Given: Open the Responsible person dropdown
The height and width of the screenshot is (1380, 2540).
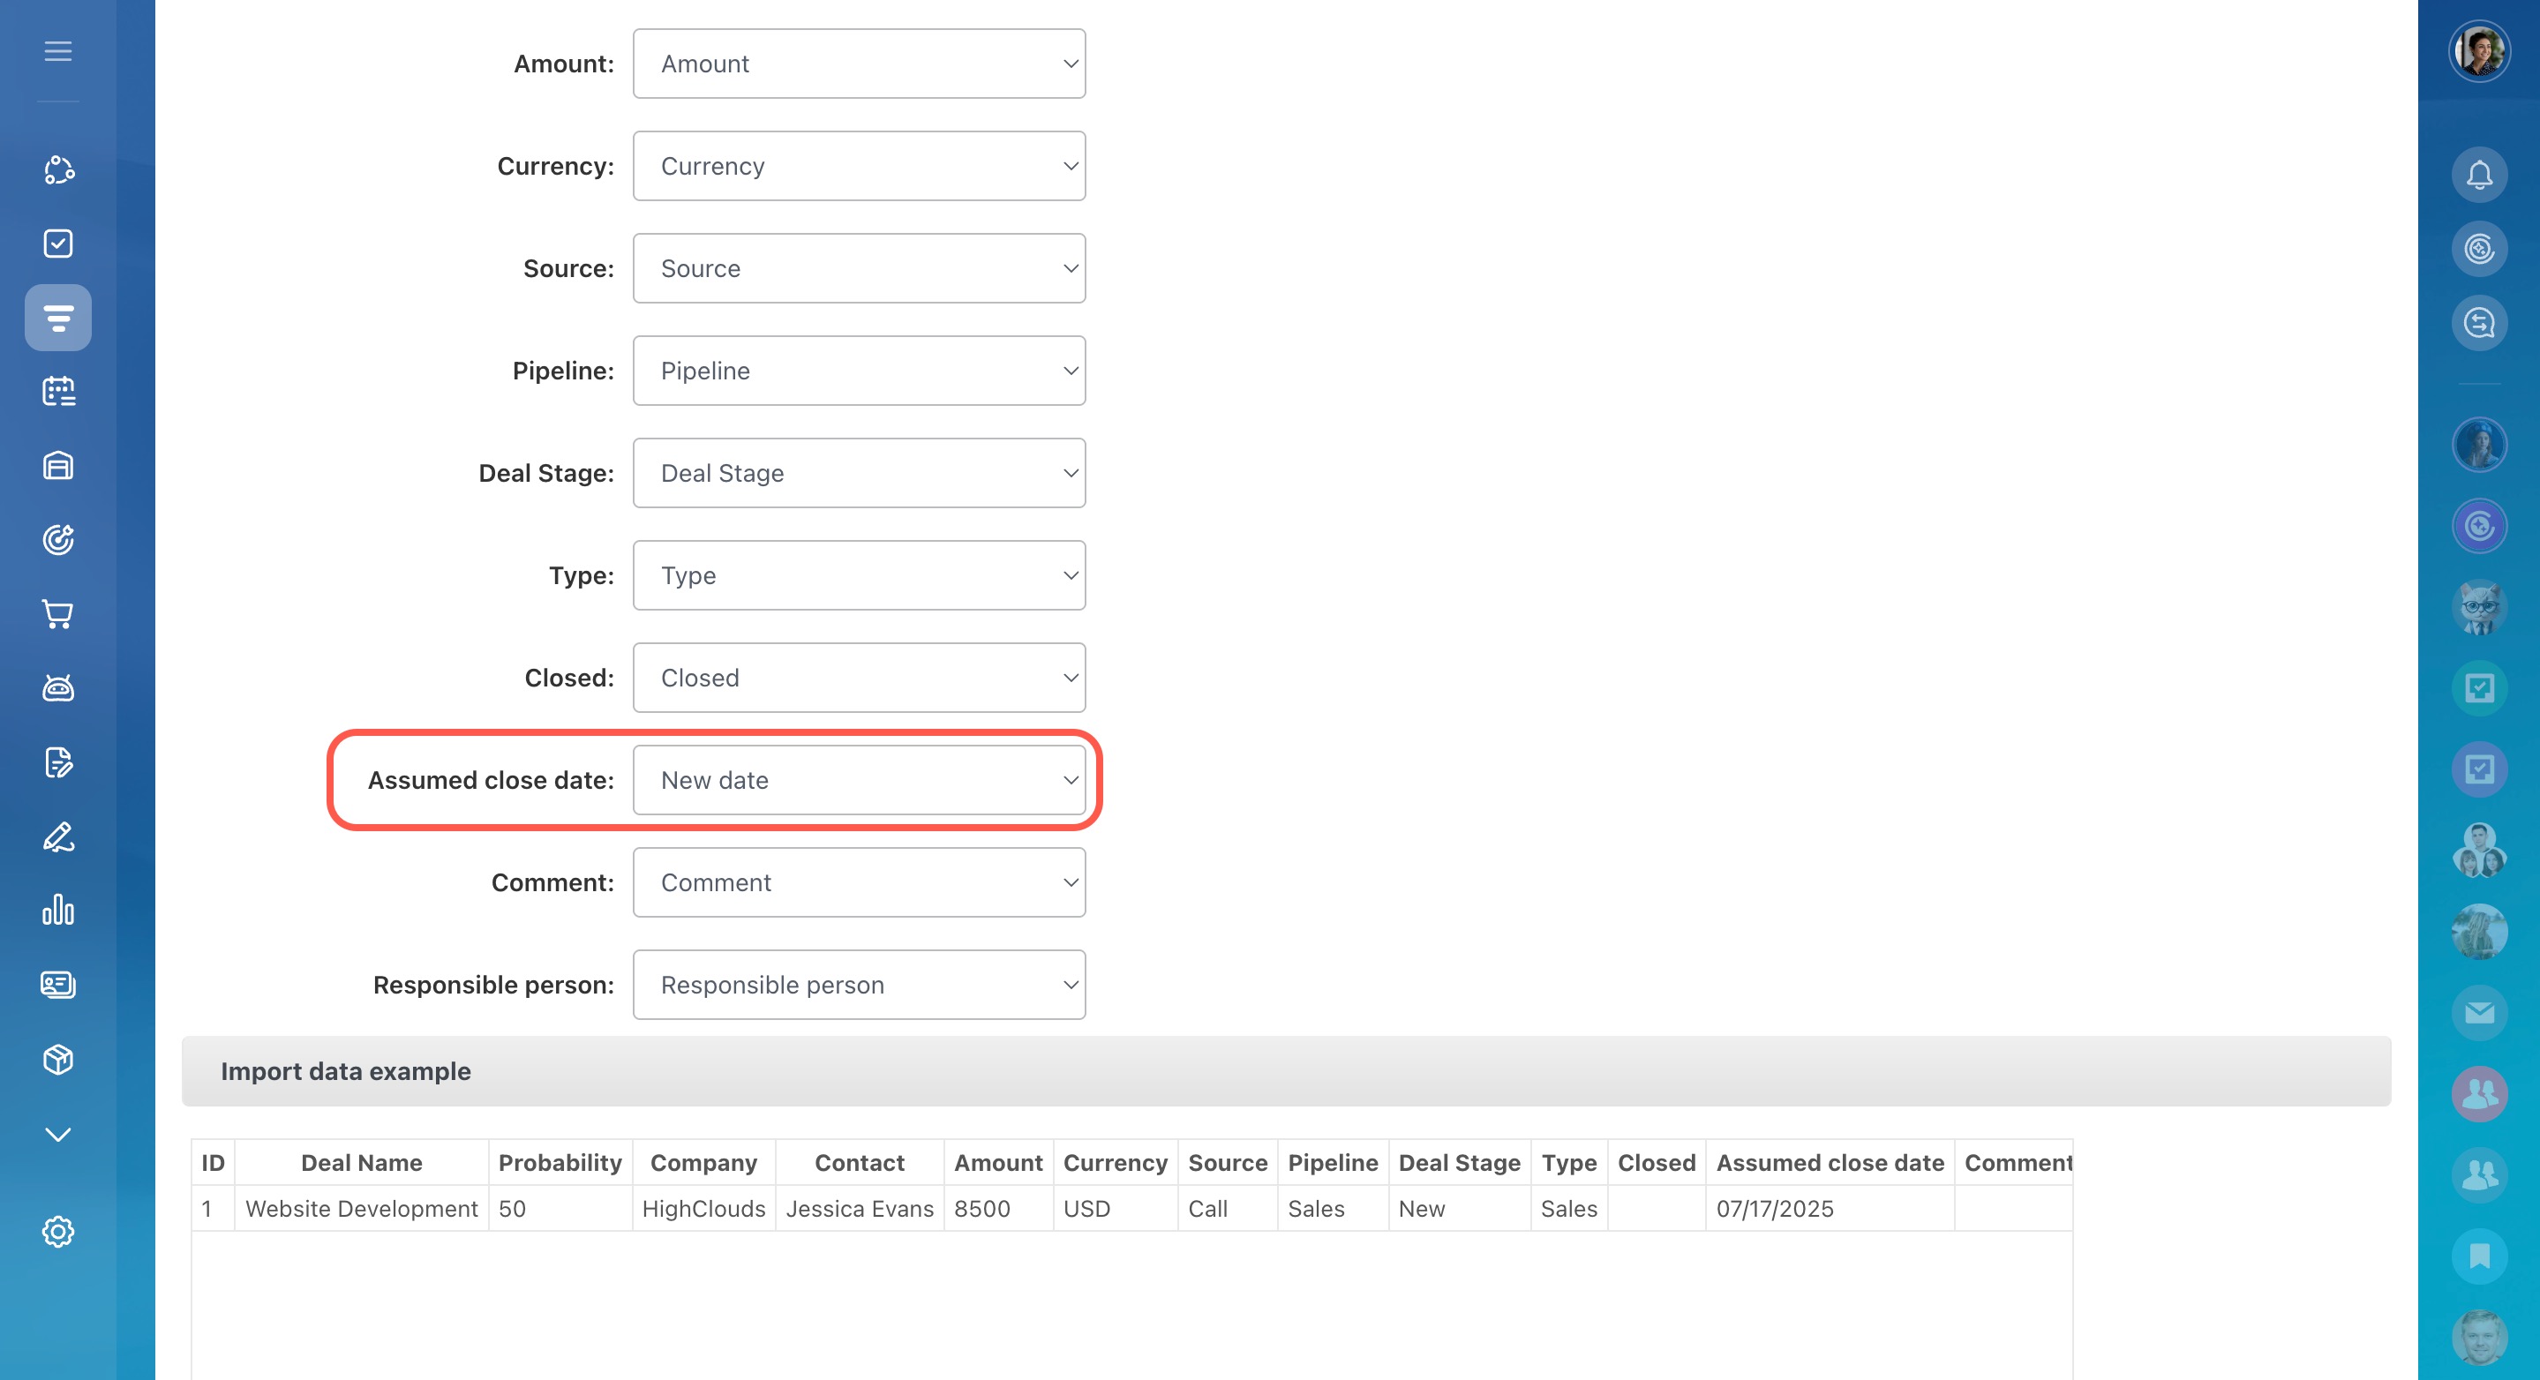Looking at the screenshot, I should point(859,985).
